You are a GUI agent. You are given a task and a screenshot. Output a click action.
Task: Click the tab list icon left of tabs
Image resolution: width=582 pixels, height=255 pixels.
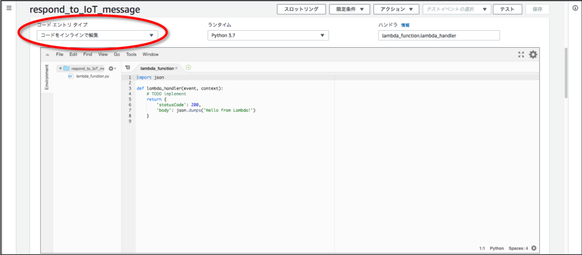[127, 68]
